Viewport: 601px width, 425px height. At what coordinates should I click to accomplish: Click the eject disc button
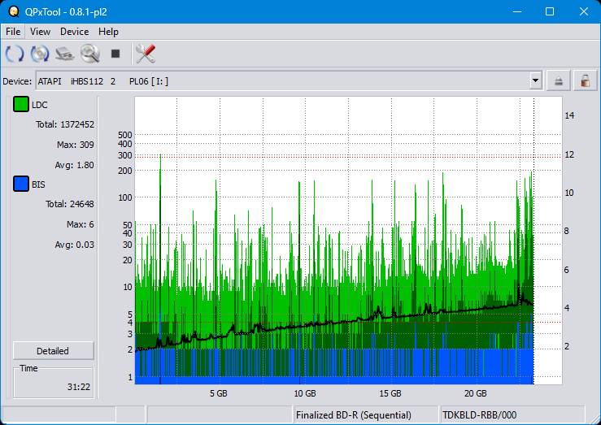point(559,80)
